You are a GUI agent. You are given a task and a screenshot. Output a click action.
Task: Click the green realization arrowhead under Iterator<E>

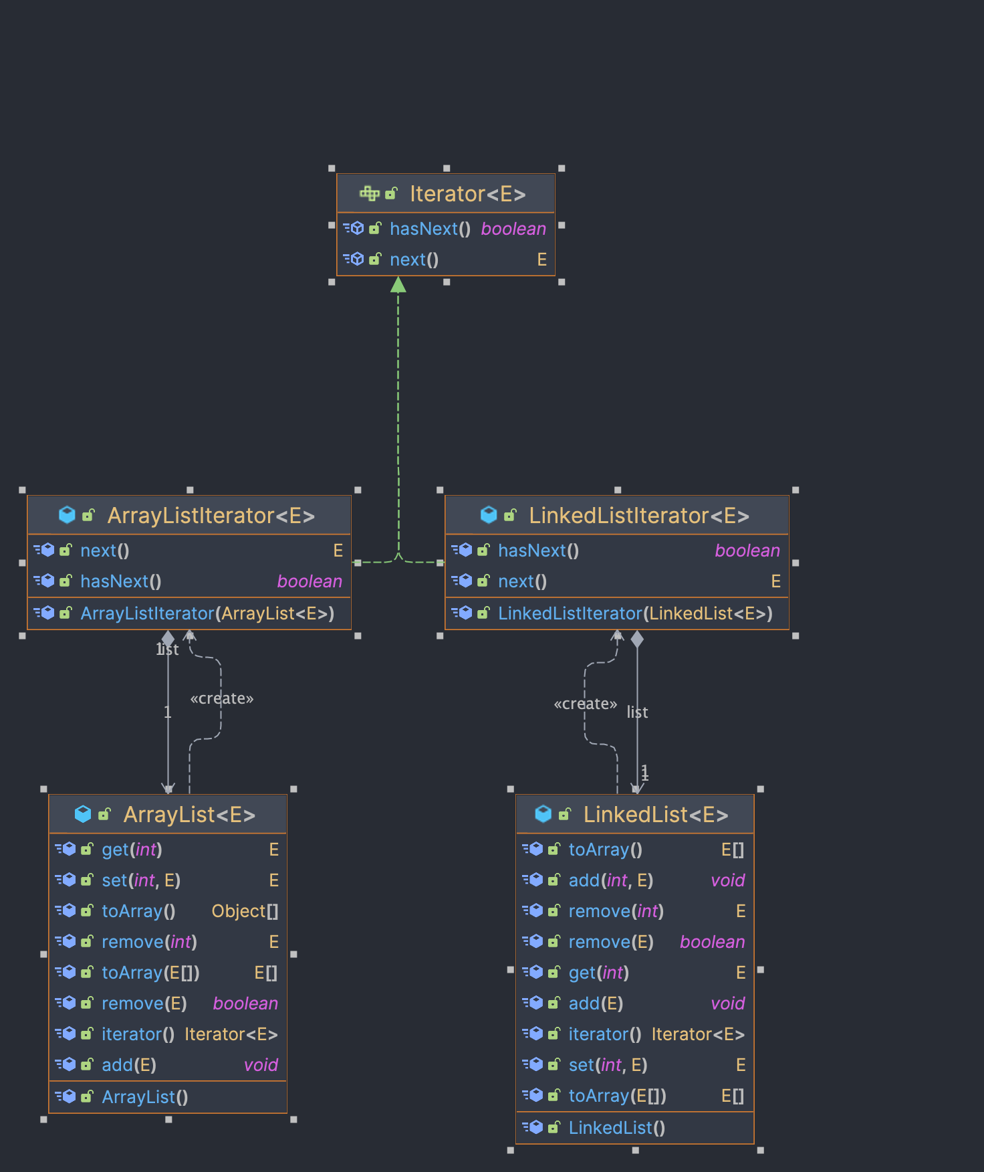point(398,285)
